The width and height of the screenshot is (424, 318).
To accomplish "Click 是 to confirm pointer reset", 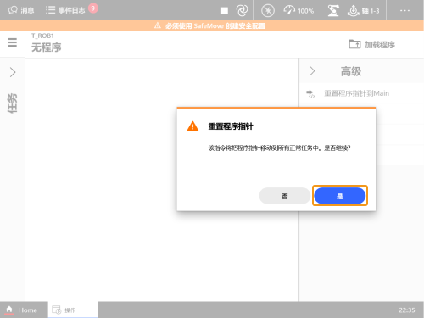I will coord(340,196).
